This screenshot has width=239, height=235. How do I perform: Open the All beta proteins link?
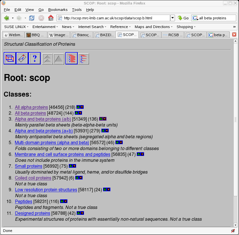(x=30, y=113)
